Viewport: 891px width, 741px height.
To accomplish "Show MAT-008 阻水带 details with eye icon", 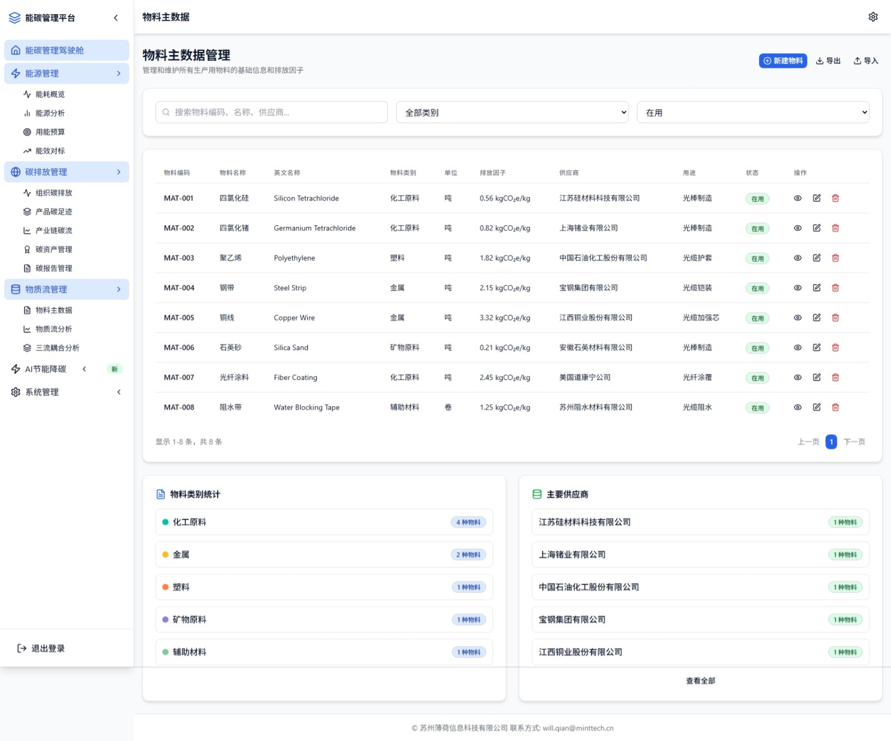I will point(798,407).
